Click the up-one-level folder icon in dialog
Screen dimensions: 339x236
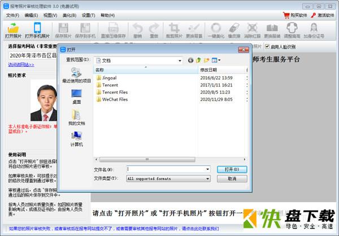pos(198,60)
